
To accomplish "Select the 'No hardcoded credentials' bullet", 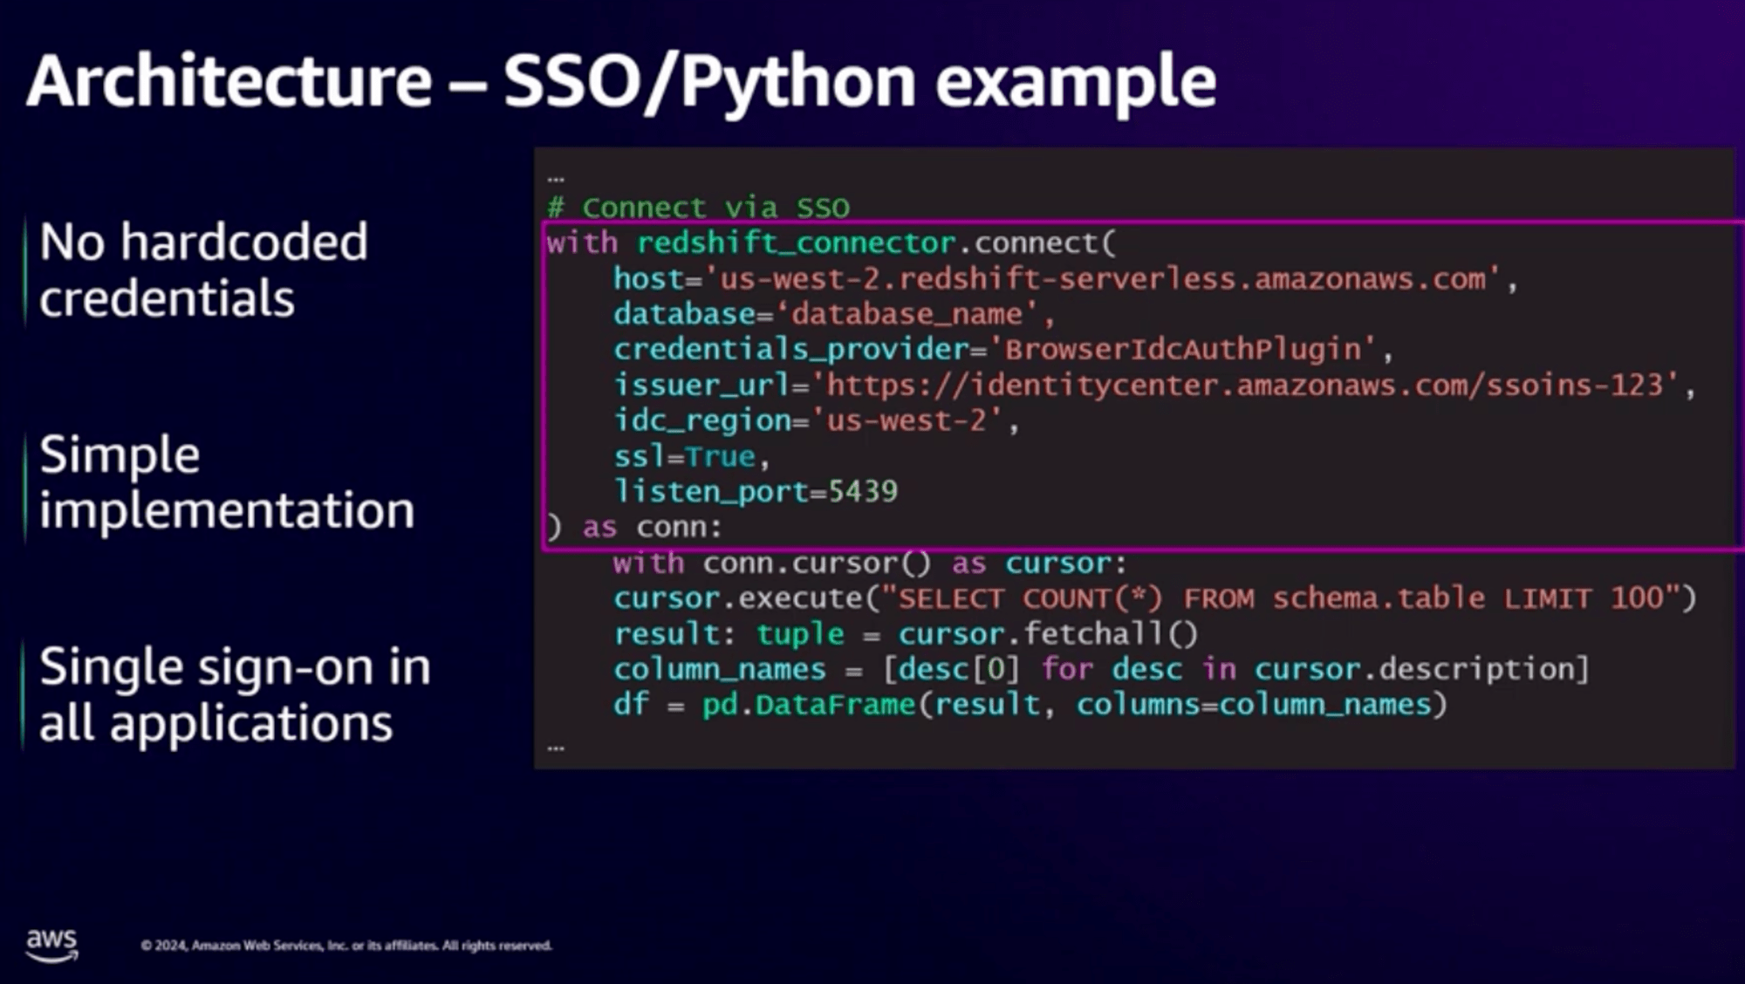I will 203,270.
